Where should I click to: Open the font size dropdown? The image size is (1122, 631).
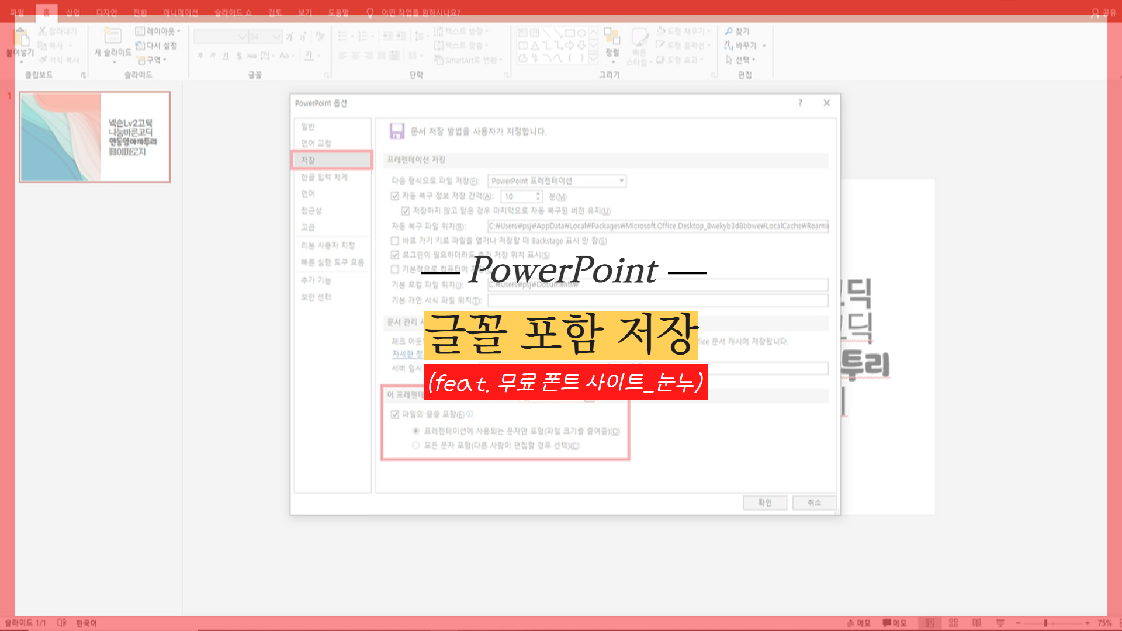276,37
